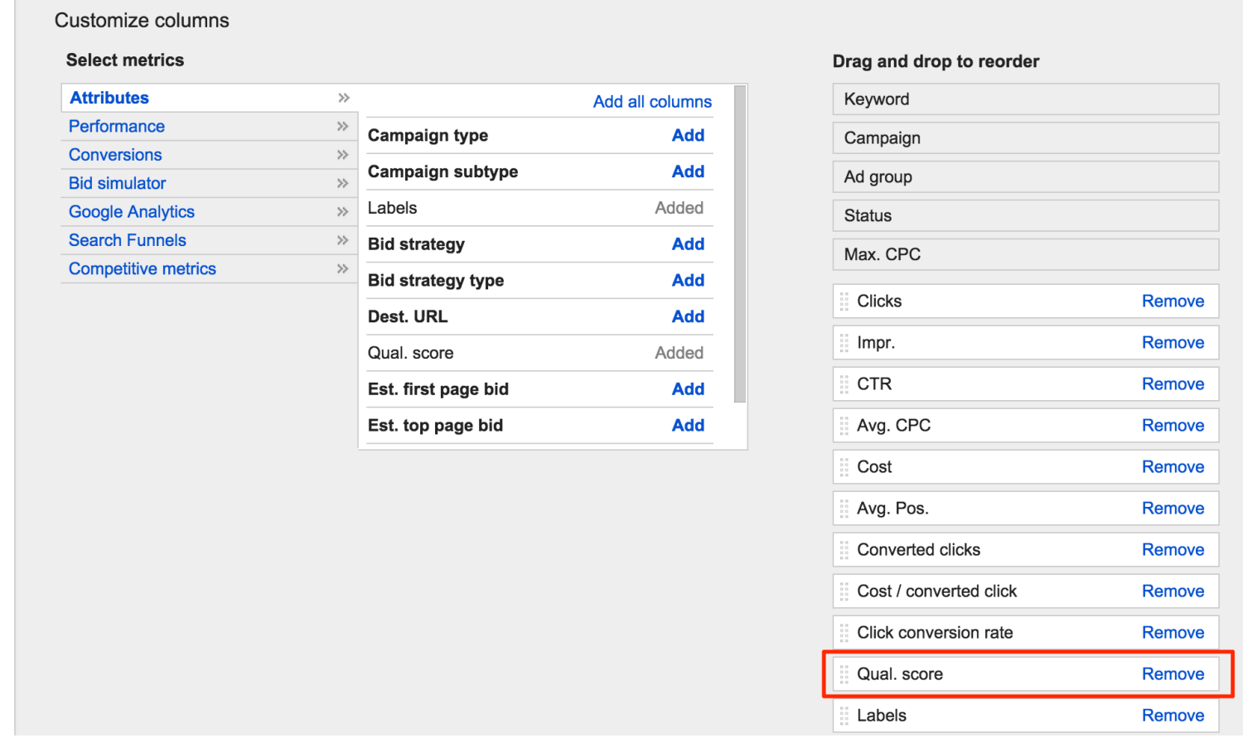1243x738 pixels.
Task: Add the Est. top page bid column
Action: [688, 426]
